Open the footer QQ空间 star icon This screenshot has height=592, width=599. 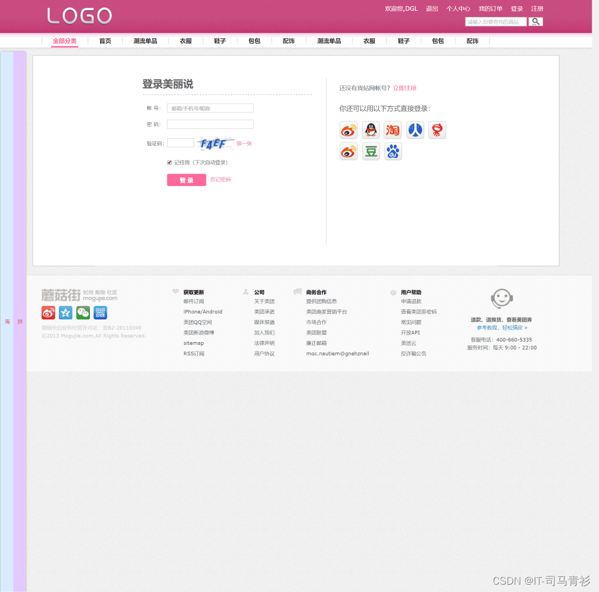[x=65, y=312]
